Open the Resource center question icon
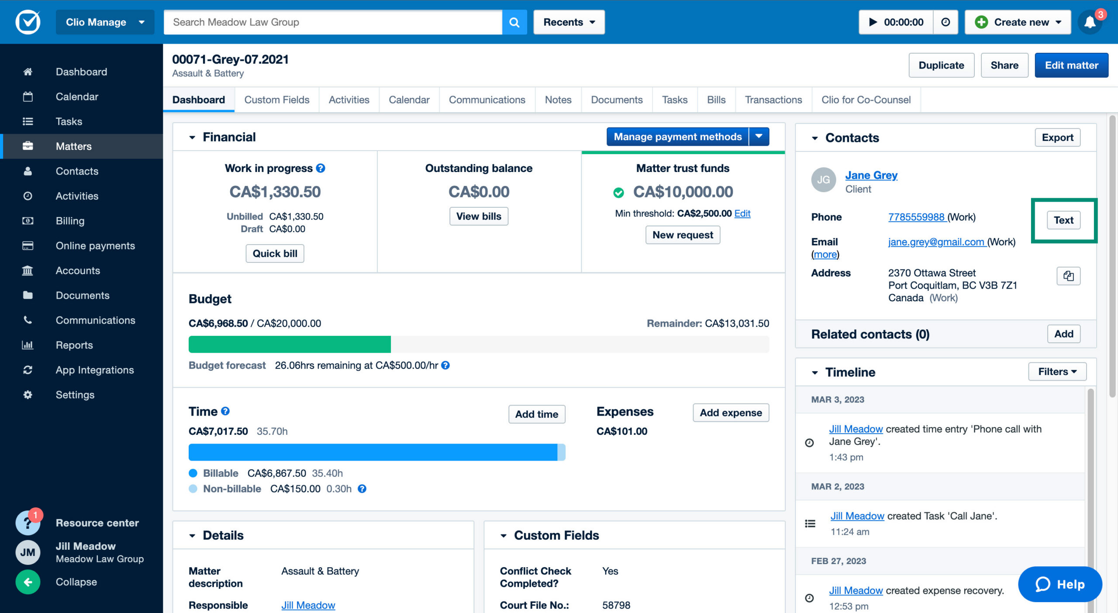 click(28, 523)
